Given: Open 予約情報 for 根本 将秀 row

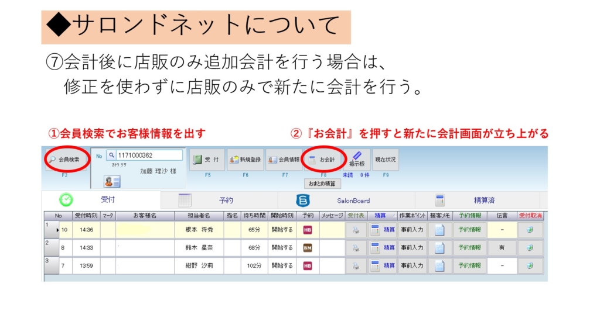Looking at the screenshot, I should tap(469, 230).
